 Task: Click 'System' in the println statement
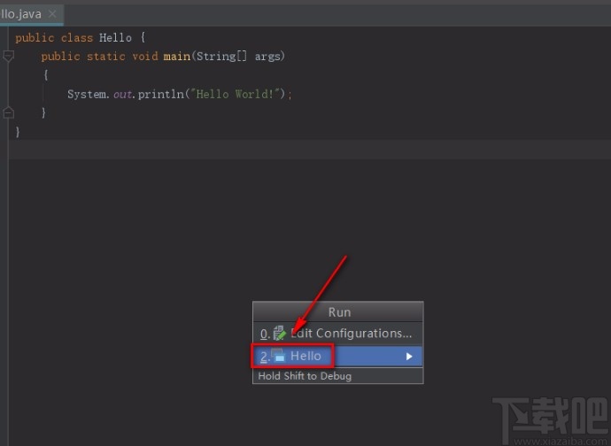pos(87,94)
